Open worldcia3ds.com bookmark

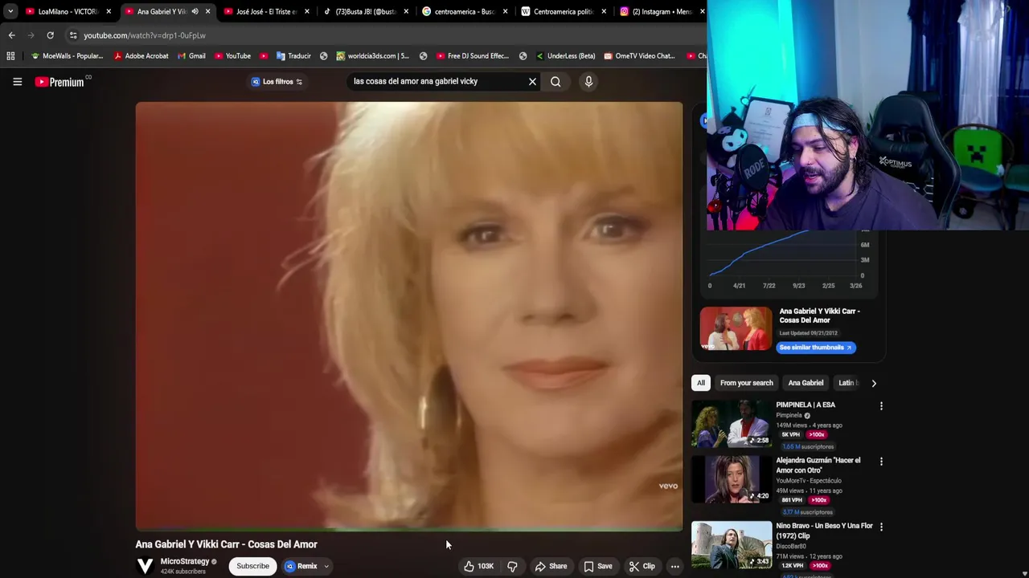(x=373, y=56)
